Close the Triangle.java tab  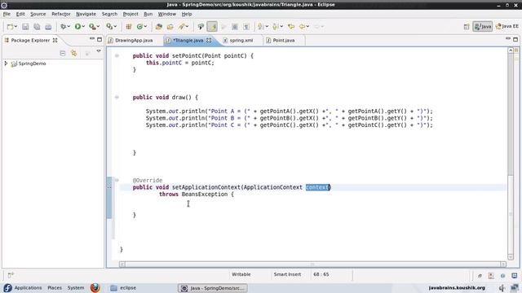[x=209, y=40]
